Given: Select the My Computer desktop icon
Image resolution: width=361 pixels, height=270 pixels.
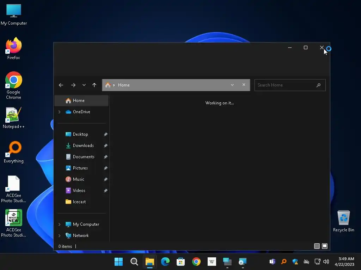Looking at the screenshot, I should pos(14,15).
